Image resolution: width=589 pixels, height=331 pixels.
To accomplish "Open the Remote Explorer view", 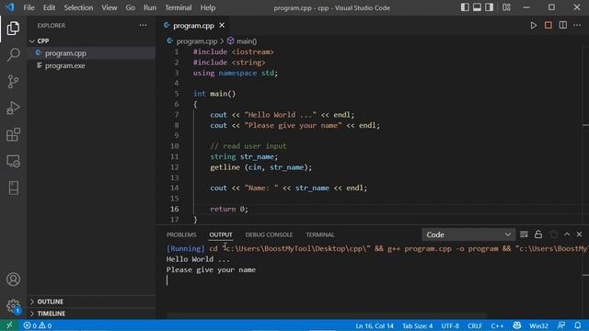I will tap(13, 162).
